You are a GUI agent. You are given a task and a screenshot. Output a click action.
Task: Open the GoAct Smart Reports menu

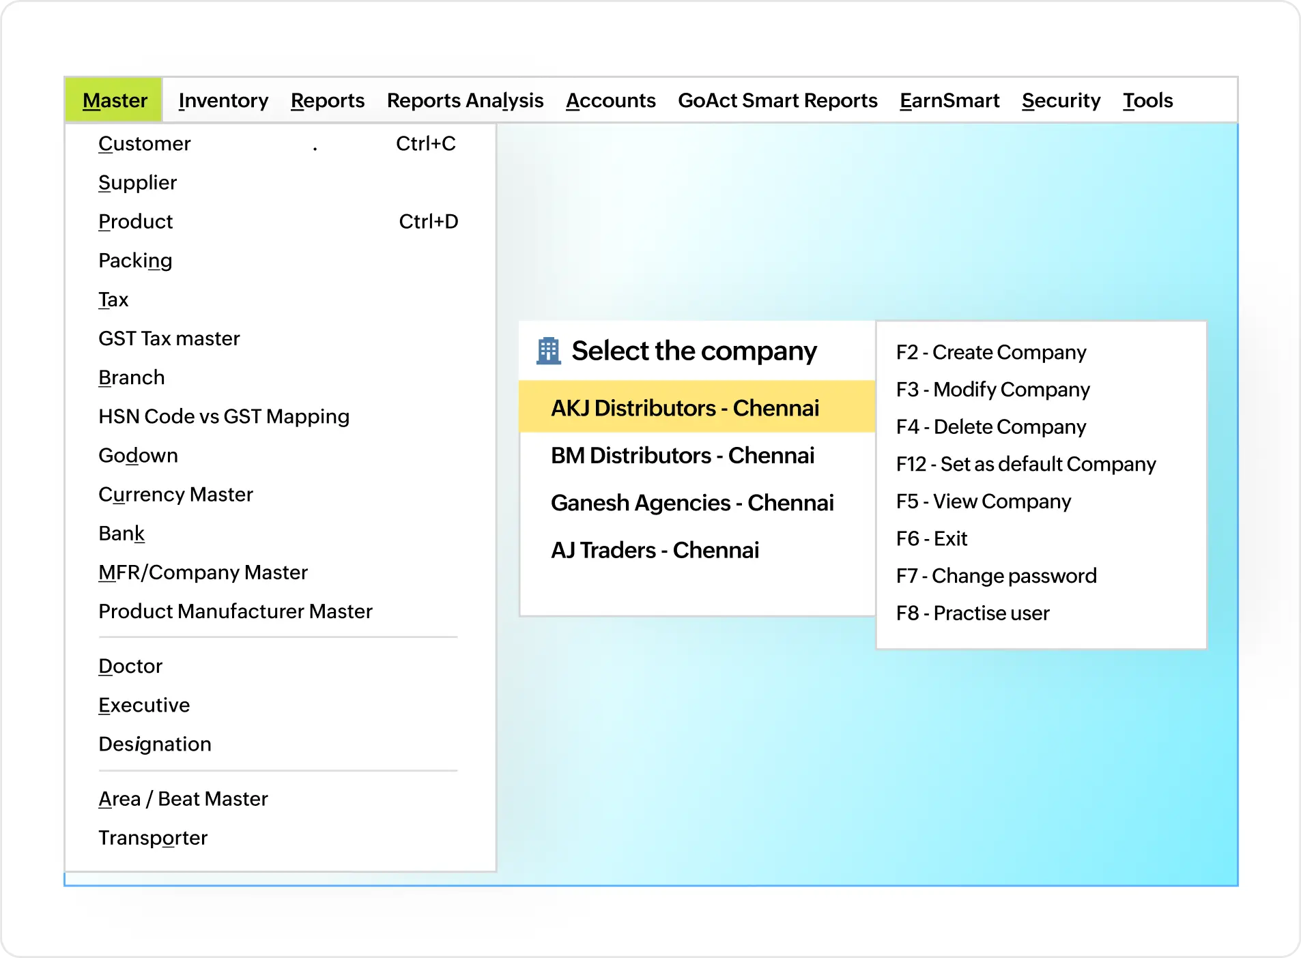[x=778, y=100]
